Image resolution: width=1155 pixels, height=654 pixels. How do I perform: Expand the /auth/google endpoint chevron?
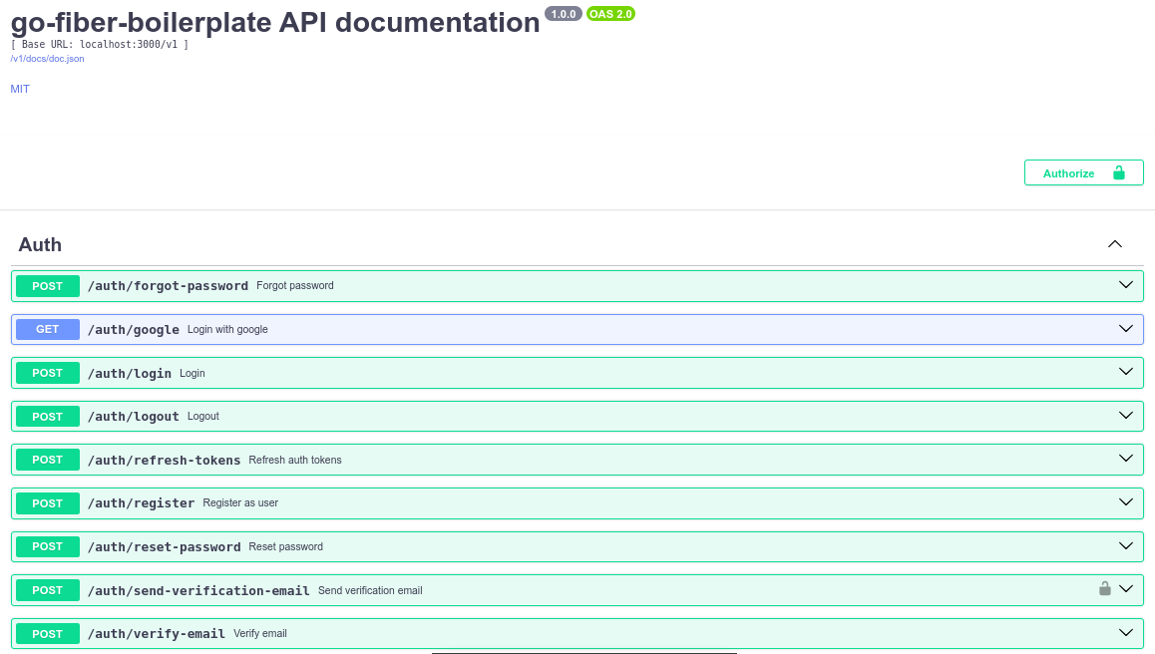coord(1126,328)
